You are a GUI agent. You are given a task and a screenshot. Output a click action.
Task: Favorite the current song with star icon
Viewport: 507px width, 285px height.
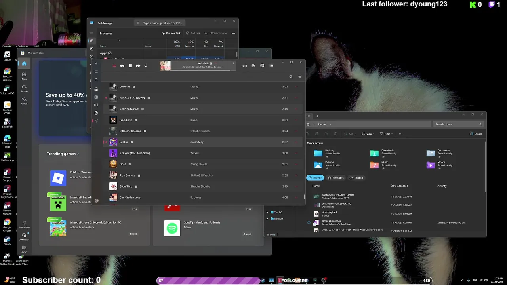click(x=234, y=63)
